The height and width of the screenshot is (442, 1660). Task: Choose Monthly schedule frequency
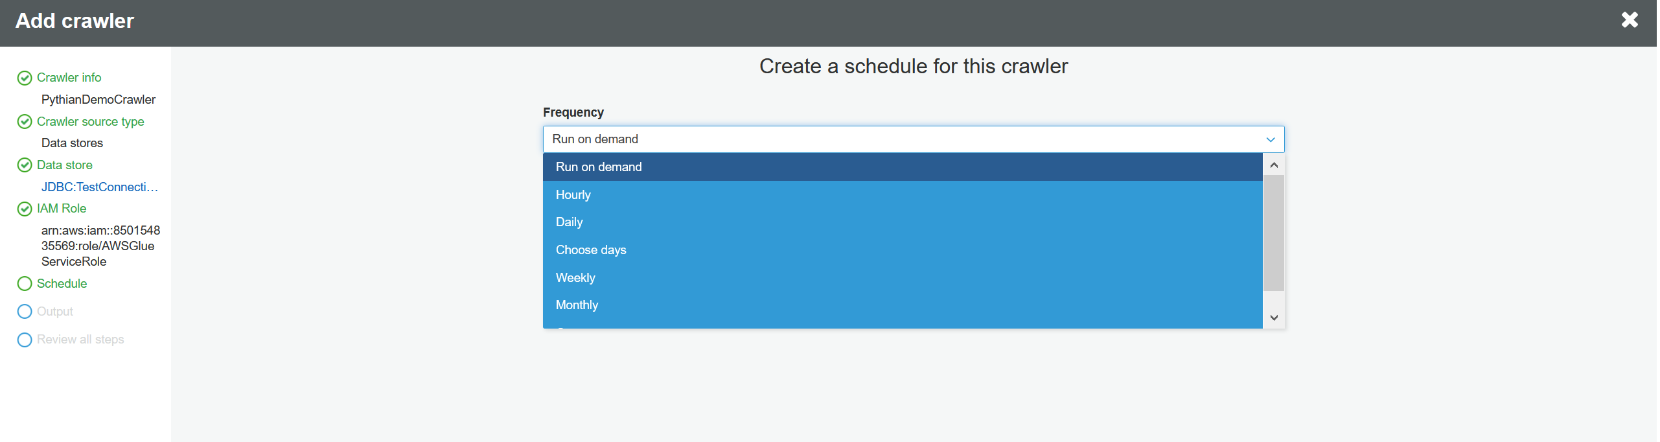577,305
